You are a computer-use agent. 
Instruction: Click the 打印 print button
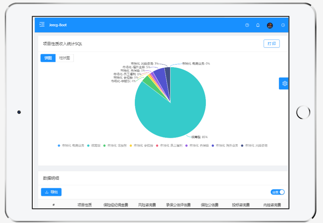(271, 44)
